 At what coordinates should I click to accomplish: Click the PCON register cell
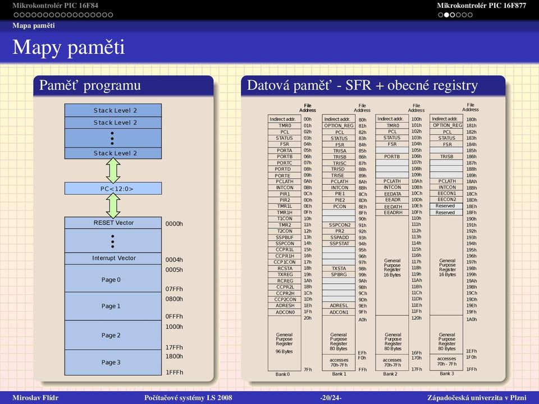coord(339,206)
